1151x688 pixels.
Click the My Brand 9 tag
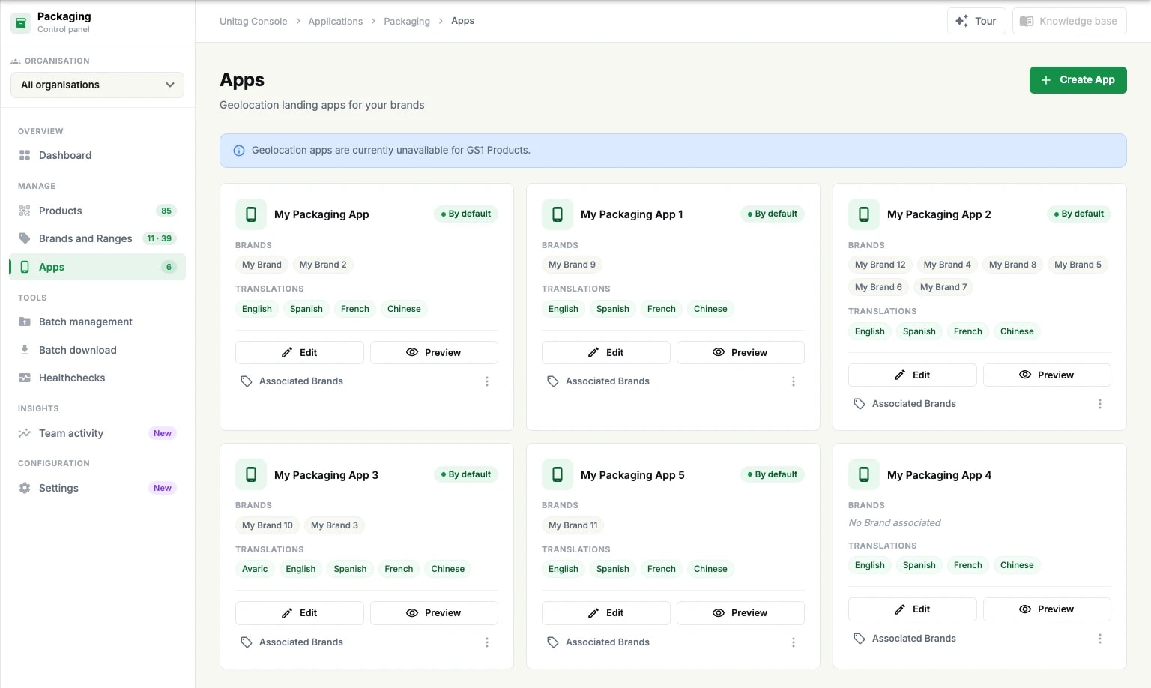point(572,265)
